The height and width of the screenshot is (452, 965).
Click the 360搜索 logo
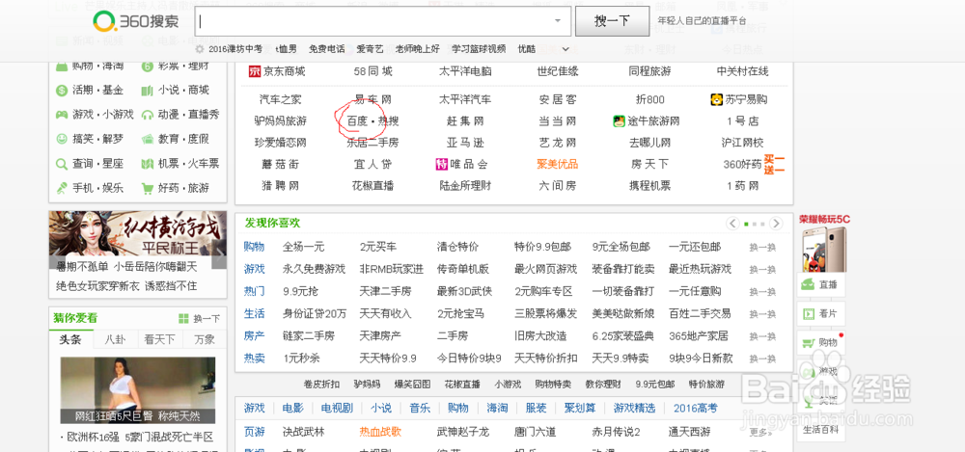(x=135, y=21)
